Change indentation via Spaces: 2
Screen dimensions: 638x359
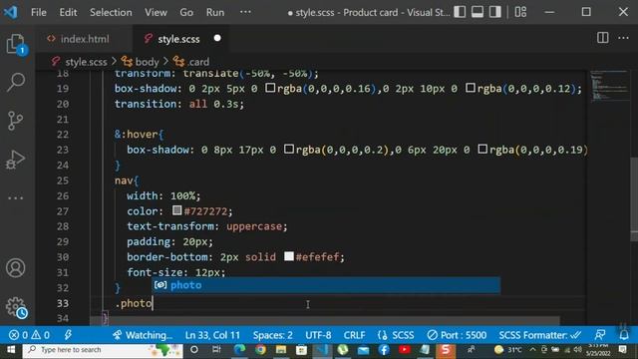272,335
